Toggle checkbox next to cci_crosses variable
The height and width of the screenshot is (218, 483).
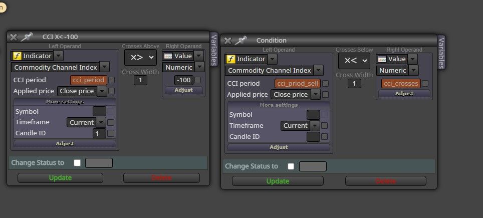tap(425, 84)
